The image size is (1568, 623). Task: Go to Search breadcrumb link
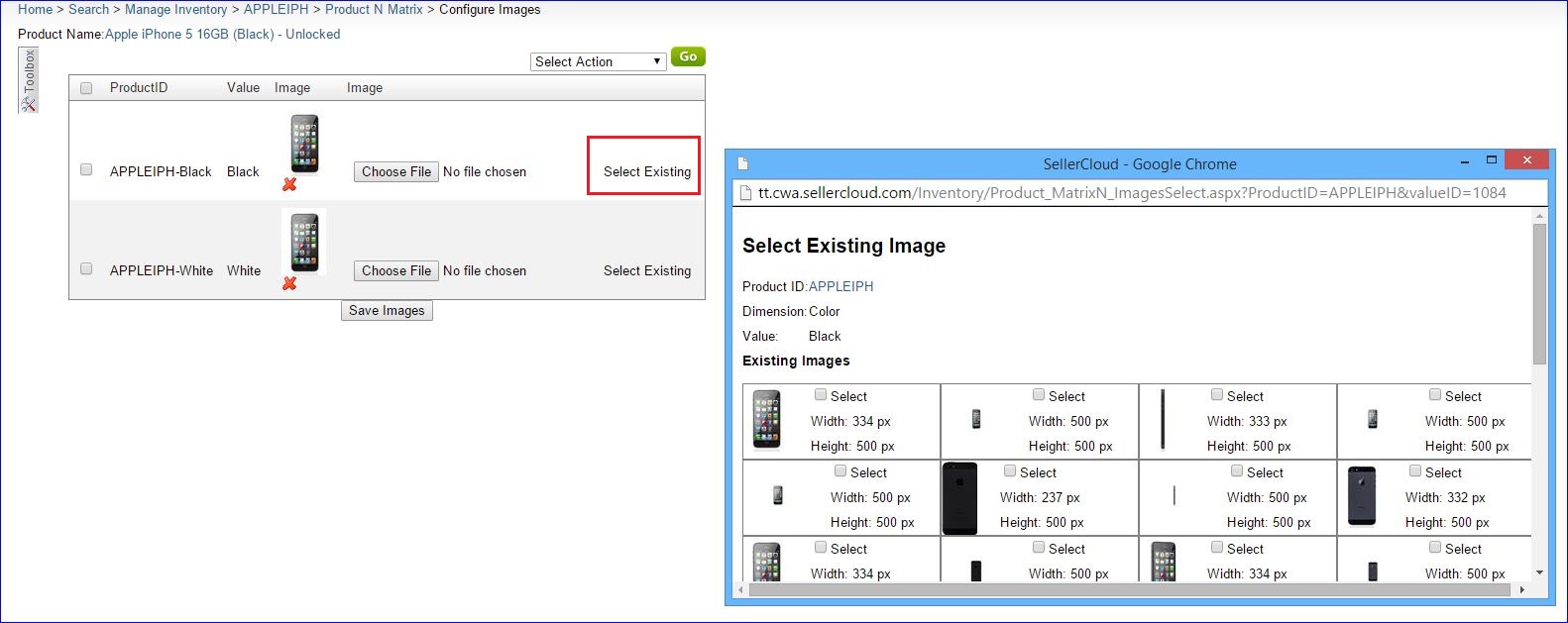pyautogui.click(x=88, y=9)
